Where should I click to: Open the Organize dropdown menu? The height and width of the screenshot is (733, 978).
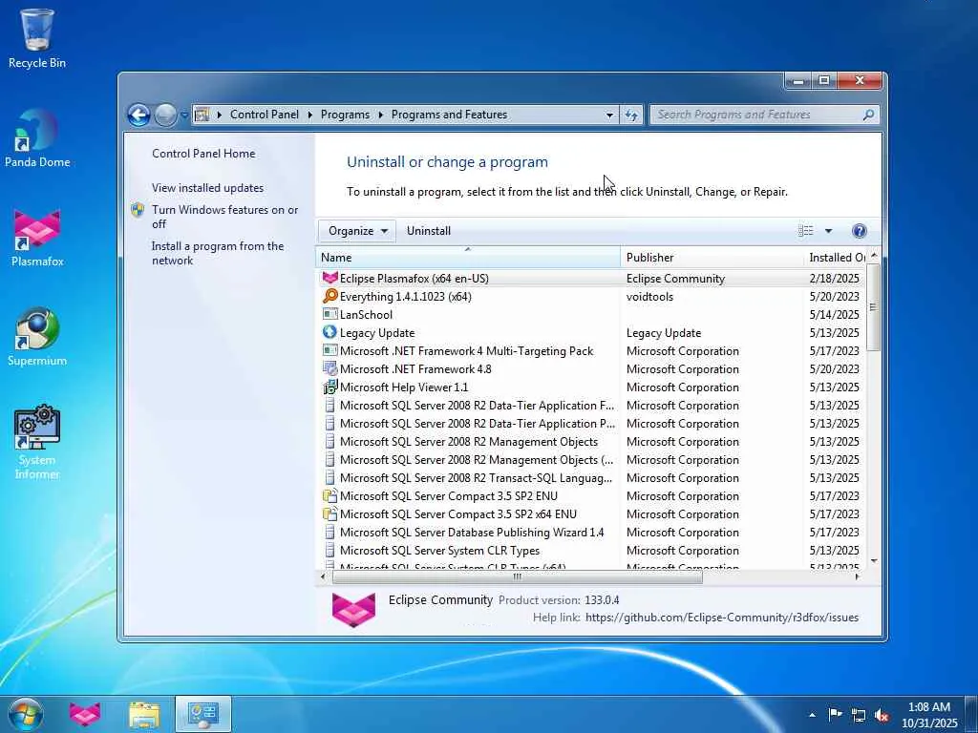[357, 231]
